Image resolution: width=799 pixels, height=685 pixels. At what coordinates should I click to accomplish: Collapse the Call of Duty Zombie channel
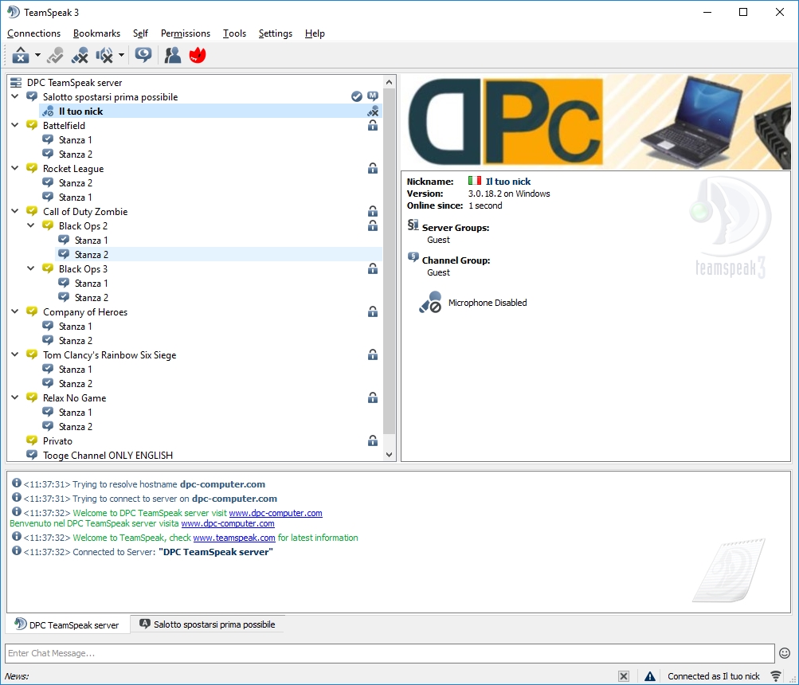click(16, 212)
